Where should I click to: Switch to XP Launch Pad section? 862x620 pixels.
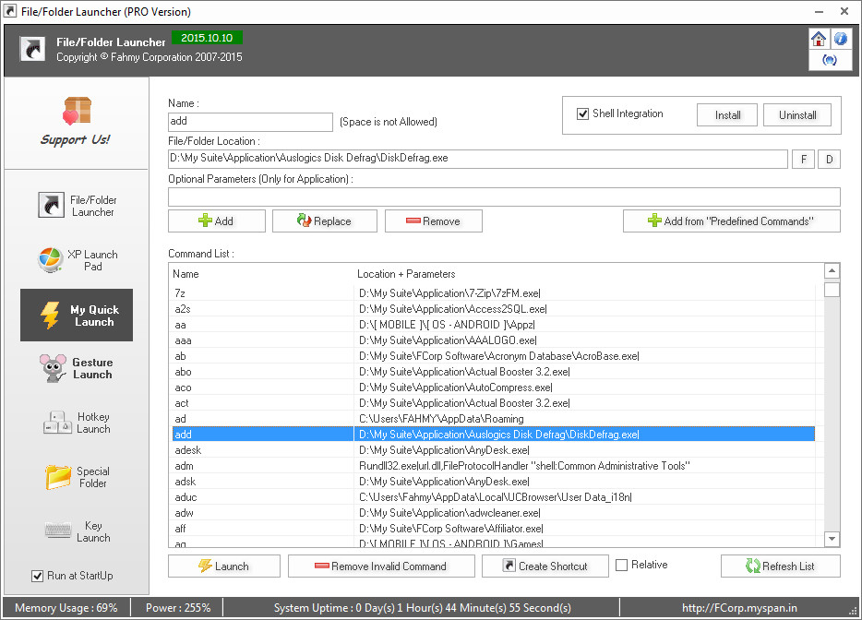pyautogui.click(x=77, y=260)
